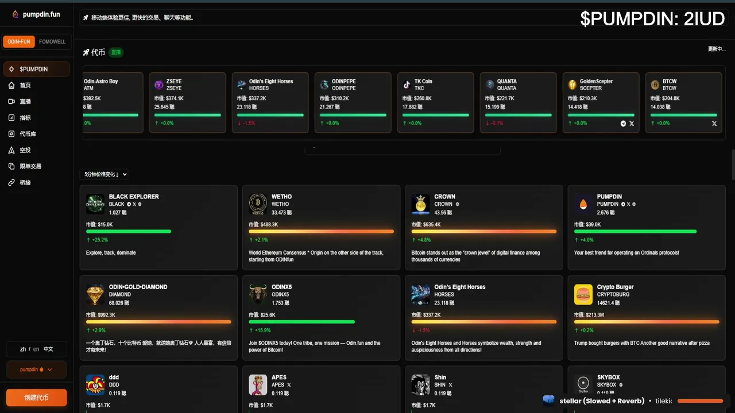Viewport: 735px width, 413px height.
Task: Open 代币库 (Token library) sidebar page
Action: point(36,134)
